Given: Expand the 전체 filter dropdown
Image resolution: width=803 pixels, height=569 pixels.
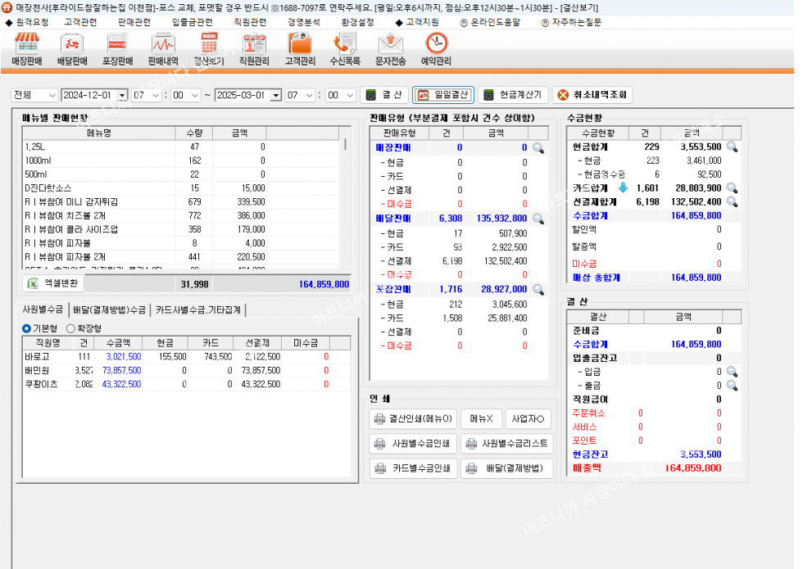Looking at the screenshot, I should [x=52, y=95].
